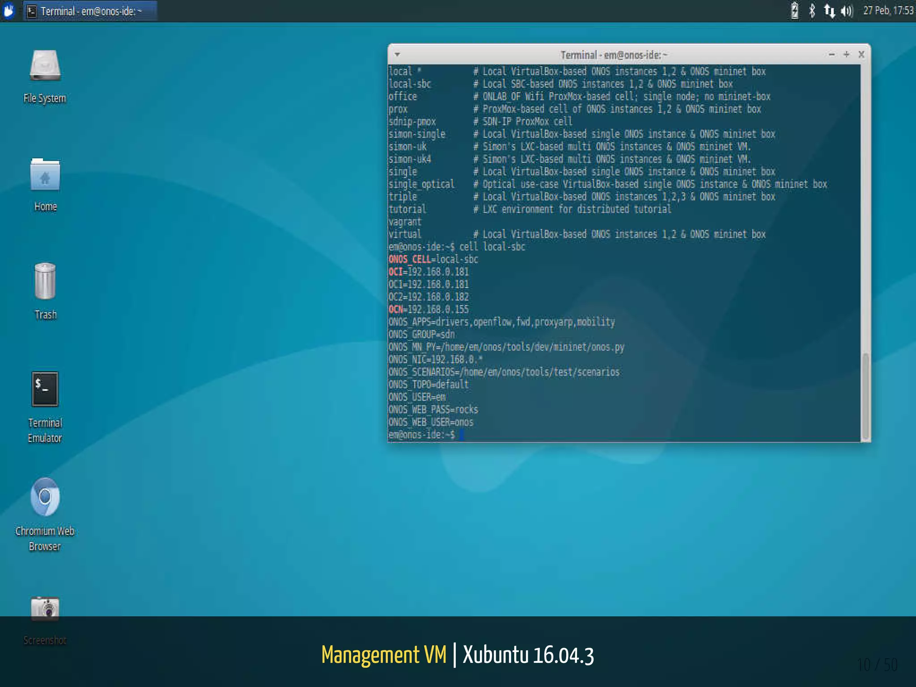Click the ONOS_WEB_USER=onos line
The height and width of the screenshot is (687, 916).
(431, 422)
